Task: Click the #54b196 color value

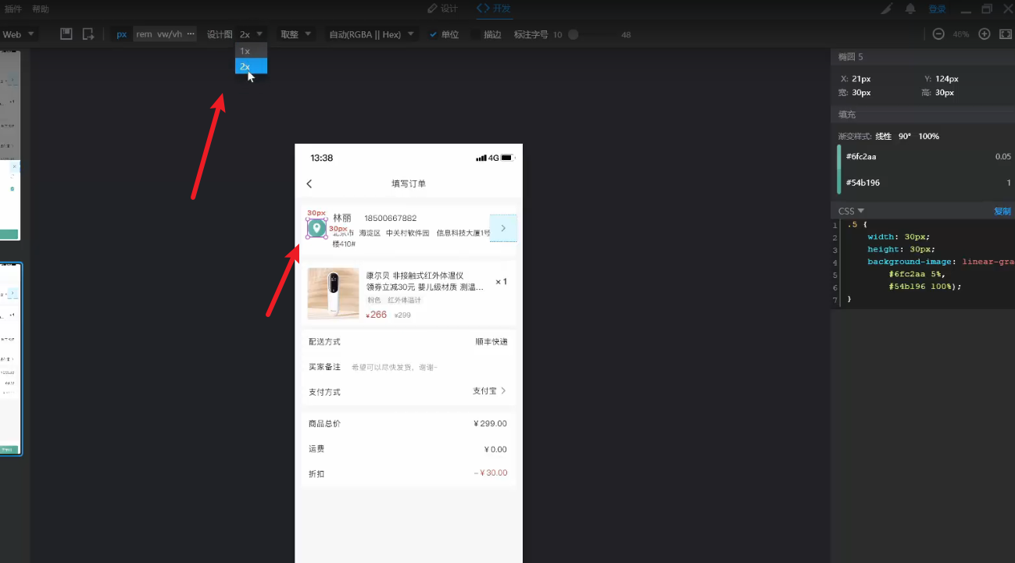Action: [x=862, y=183]
